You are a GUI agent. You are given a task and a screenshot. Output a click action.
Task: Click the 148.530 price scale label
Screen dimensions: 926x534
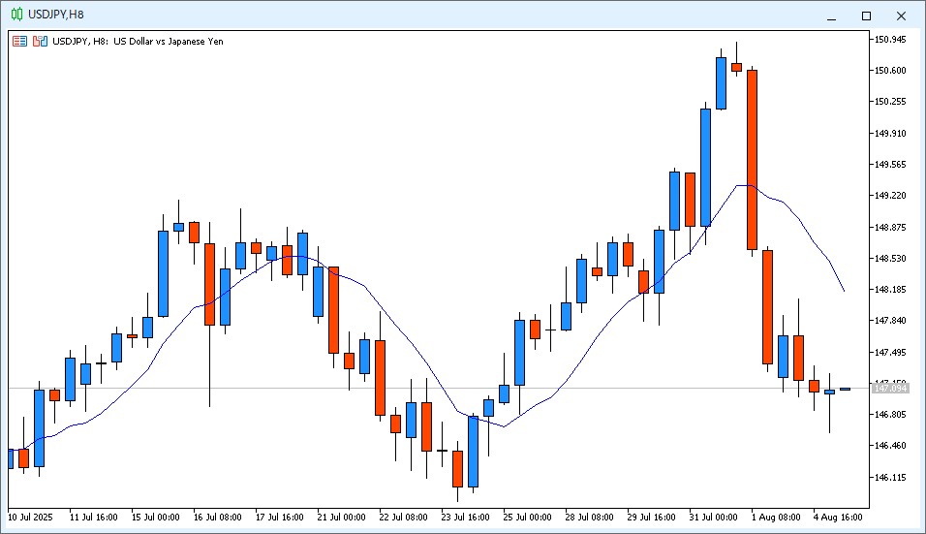[890, 258]
